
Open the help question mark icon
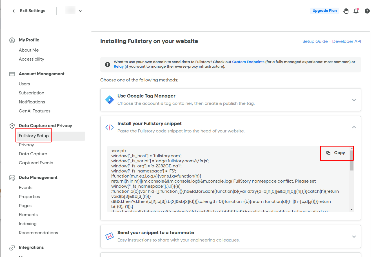click(367, 11)
